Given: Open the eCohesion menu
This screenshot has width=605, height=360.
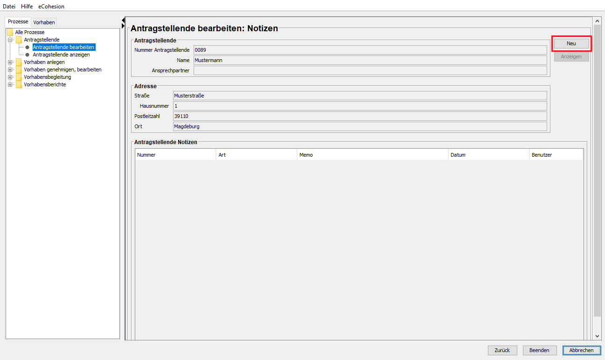Looking at the screenshot, I should point(51,7).
